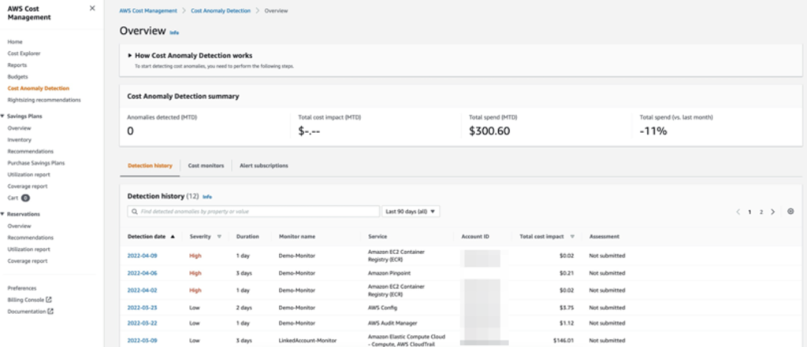This screenshot has width=807, height=347.
Task: Open anomaly dated 2022-03-23
Action: coord(142,308)
